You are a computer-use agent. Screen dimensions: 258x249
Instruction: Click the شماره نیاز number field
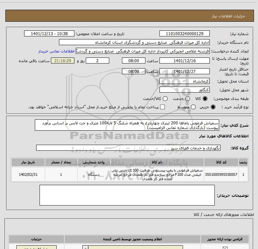[184, 33]
